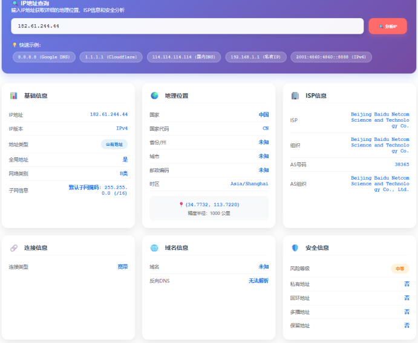Click the chain link icon of 连接信息
Viewport: 418px width, 343px height.
tap(14, 248)
